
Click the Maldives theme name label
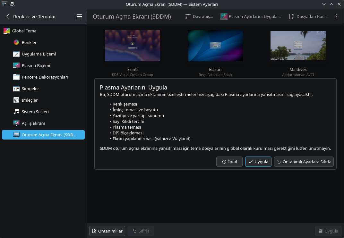tap(298, 69)
